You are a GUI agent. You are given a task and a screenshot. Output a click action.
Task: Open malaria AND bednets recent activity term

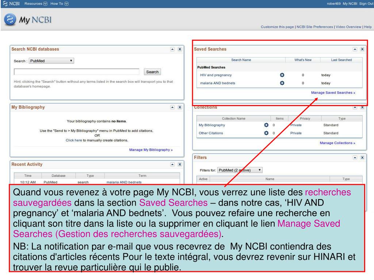[x=124, y=182]
